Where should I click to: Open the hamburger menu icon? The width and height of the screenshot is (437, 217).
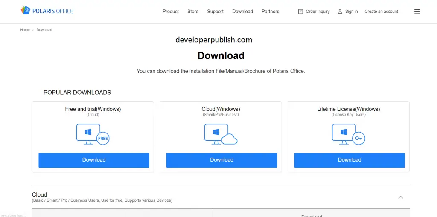click(x=417, y=12)
